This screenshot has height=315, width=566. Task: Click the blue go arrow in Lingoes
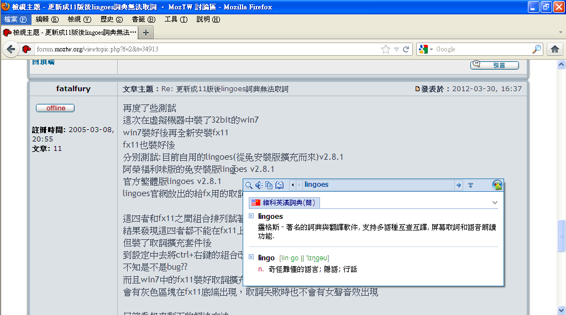tap(458, 185)
